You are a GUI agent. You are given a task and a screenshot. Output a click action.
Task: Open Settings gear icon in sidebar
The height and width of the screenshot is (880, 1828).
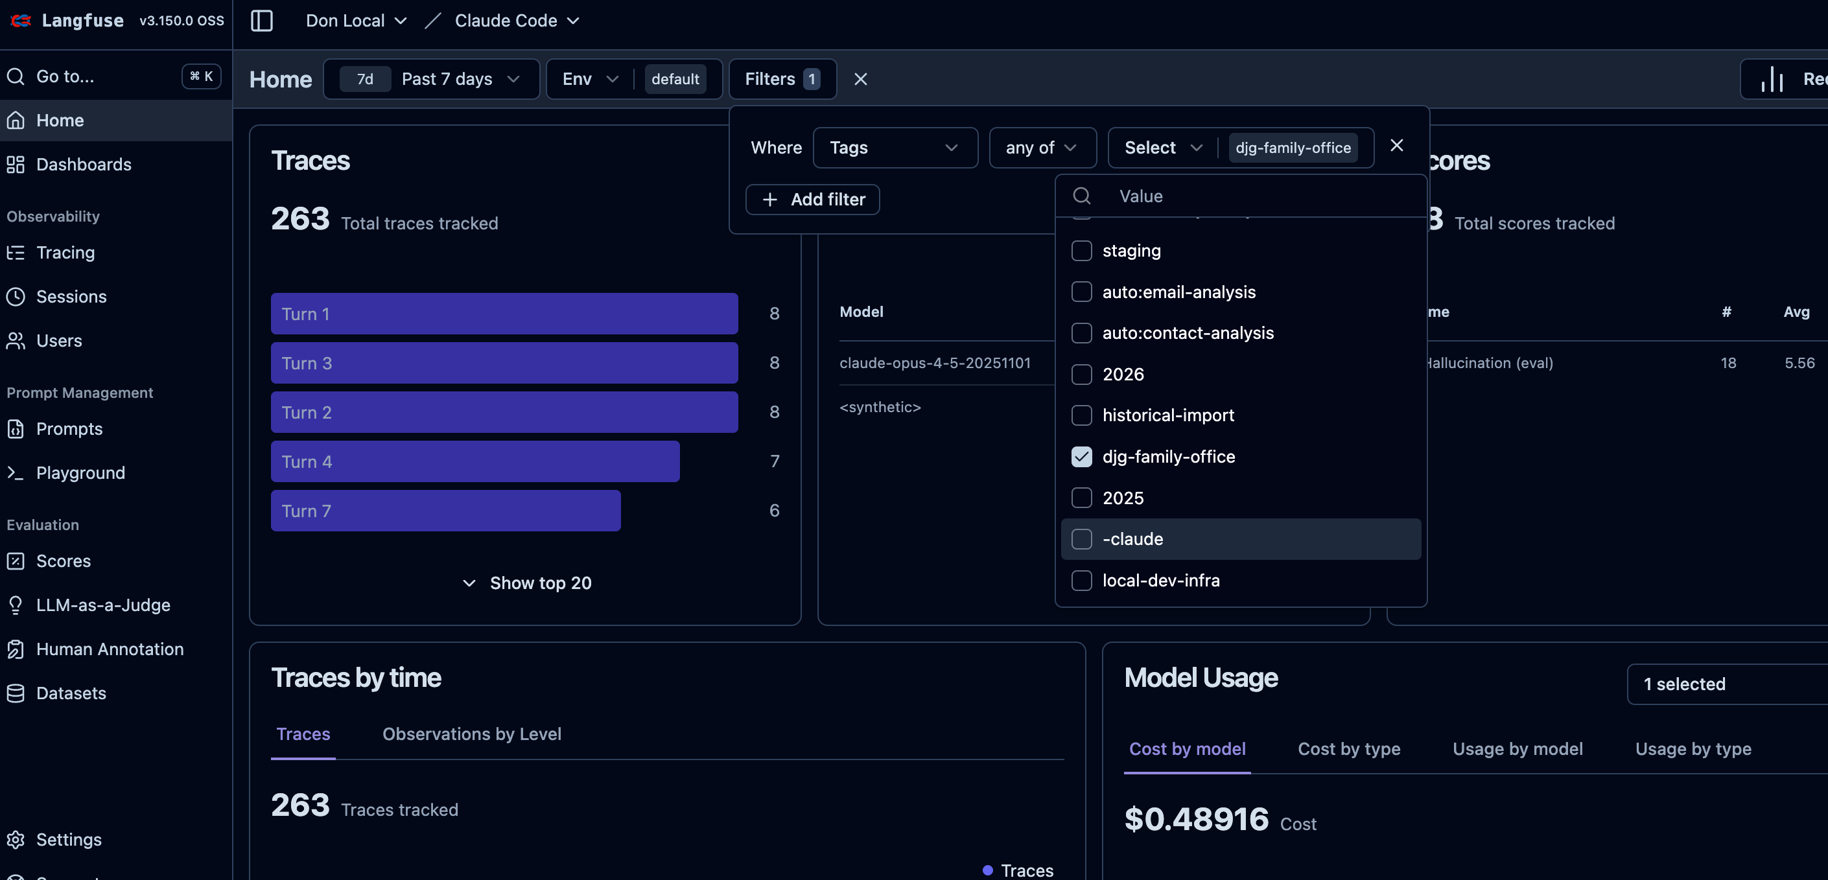16,840
